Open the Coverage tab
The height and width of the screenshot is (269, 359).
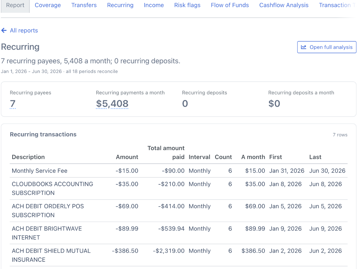pos(48,5)
